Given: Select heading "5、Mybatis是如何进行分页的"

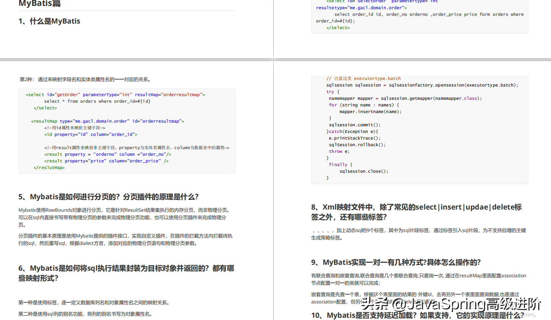Looking at the screenshot, I should click(x=109, y=197).
